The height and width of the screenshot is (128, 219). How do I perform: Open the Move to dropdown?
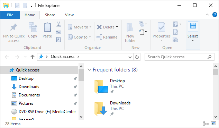pyautogui.click(x=90, y=27)
